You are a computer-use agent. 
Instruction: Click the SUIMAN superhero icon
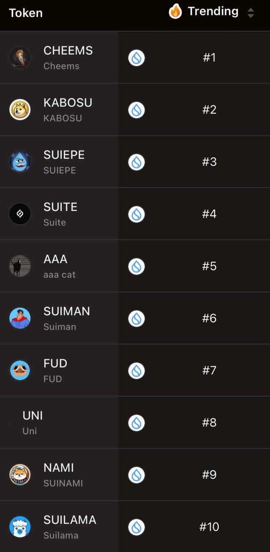[x=20, y=318]
